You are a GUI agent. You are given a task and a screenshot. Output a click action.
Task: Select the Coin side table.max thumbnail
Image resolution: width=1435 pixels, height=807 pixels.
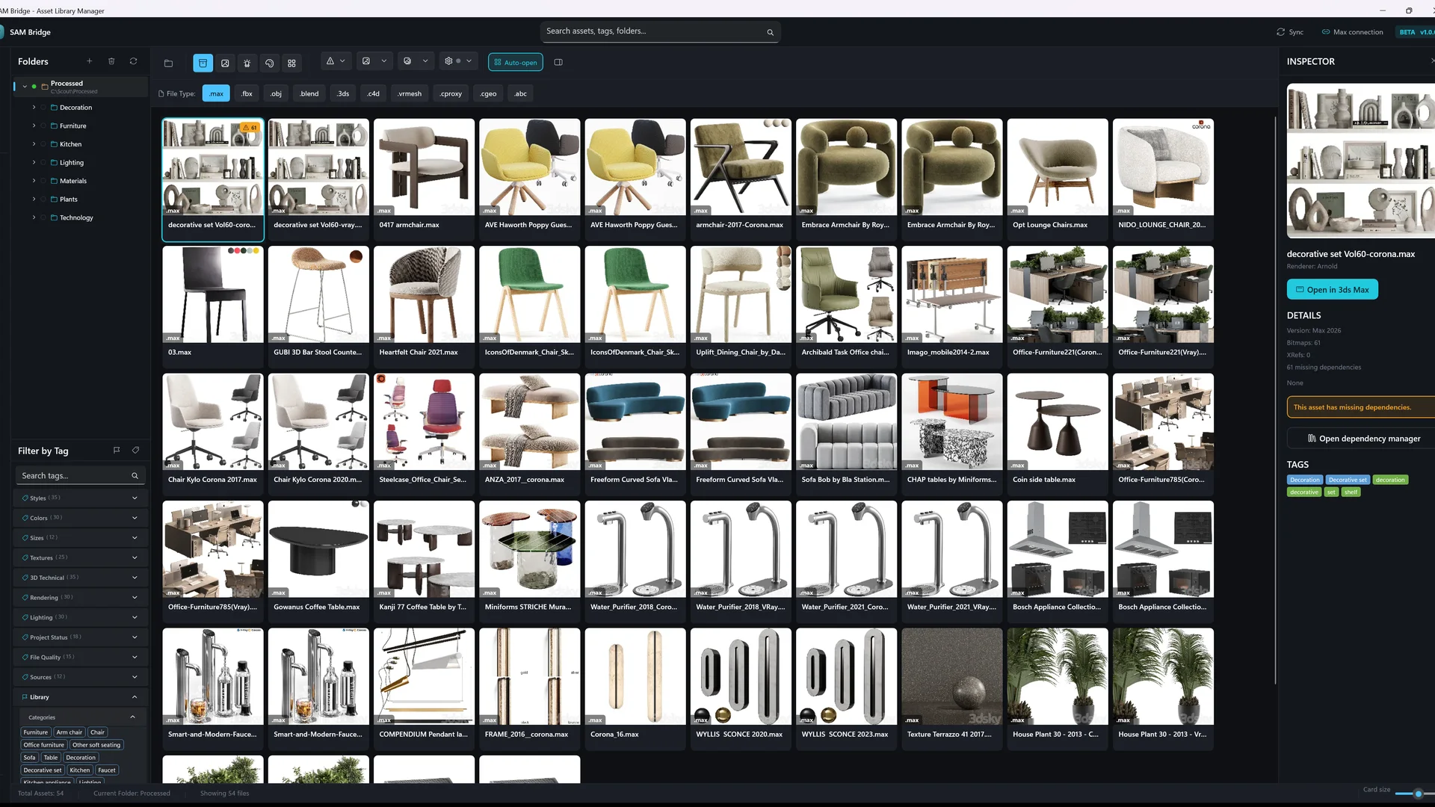pyautogui.click(x=1058, y=421)
